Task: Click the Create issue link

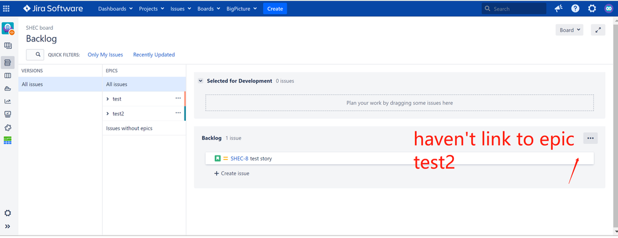Action: pyautogui.click(x=232, y=174)
